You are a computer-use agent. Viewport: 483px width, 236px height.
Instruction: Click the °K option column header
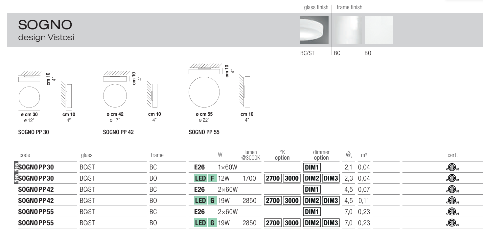[x=282, y=155]
